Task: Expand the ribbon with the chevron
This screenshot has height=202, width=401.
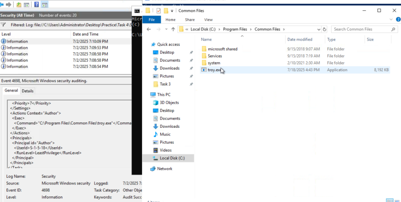Action: 391,20
